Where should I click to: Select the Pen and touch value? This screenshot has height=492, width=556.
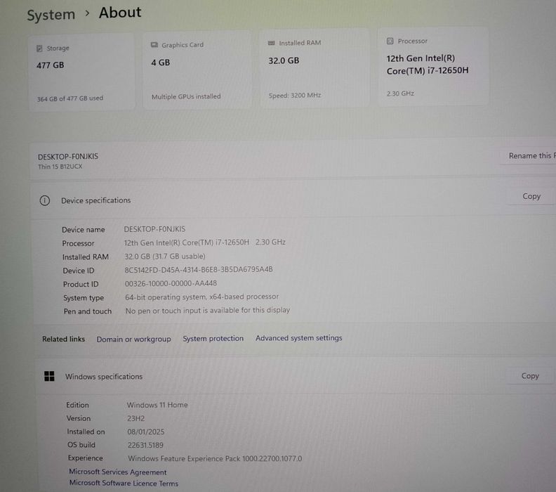[x=207, y=310]
